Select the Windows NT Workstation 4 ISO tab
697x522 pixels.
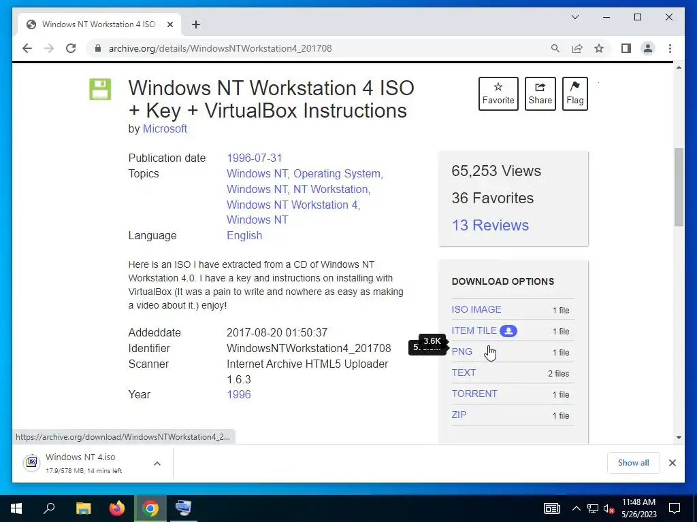tap(99, 24)
